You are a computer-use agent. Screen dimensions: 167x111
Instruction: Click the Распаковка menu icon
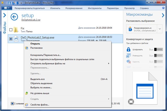click(x=27, y=48)
